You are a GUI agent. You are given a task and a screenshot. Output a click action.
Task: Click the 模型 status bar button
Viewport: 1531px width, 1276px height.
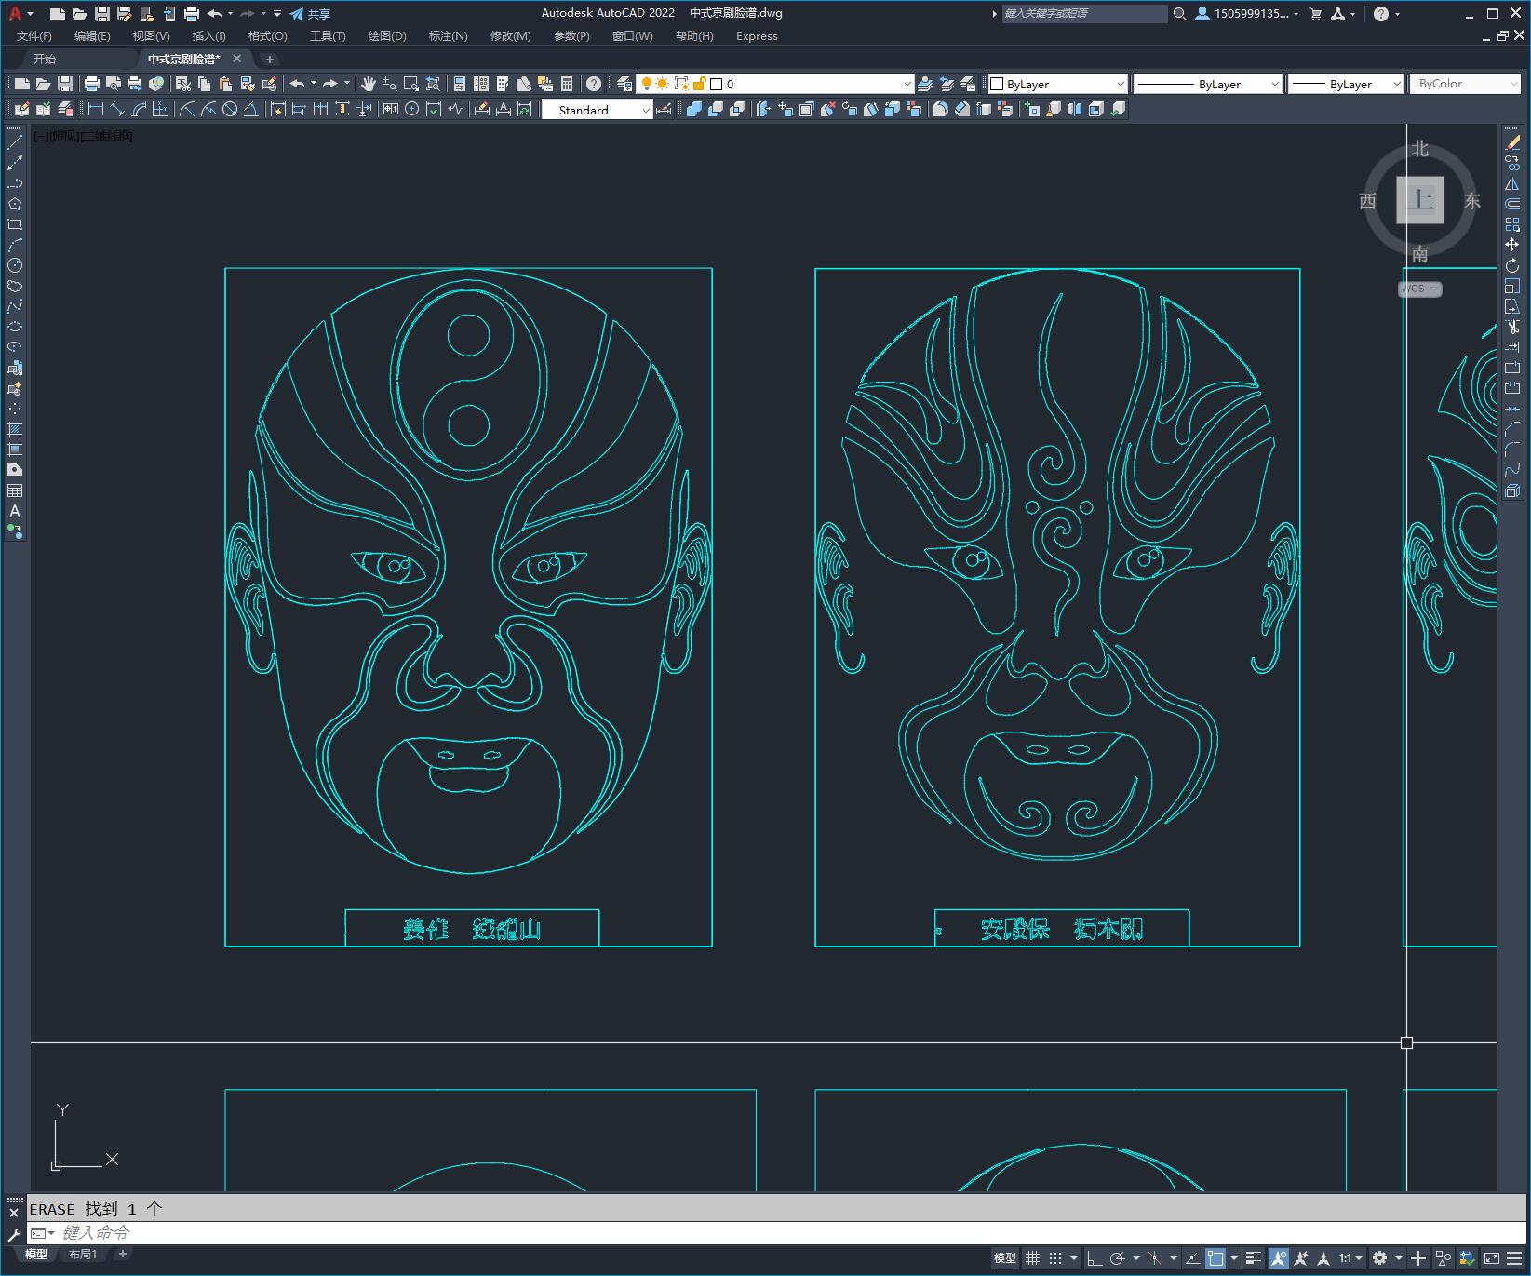pos(1005,1258)
